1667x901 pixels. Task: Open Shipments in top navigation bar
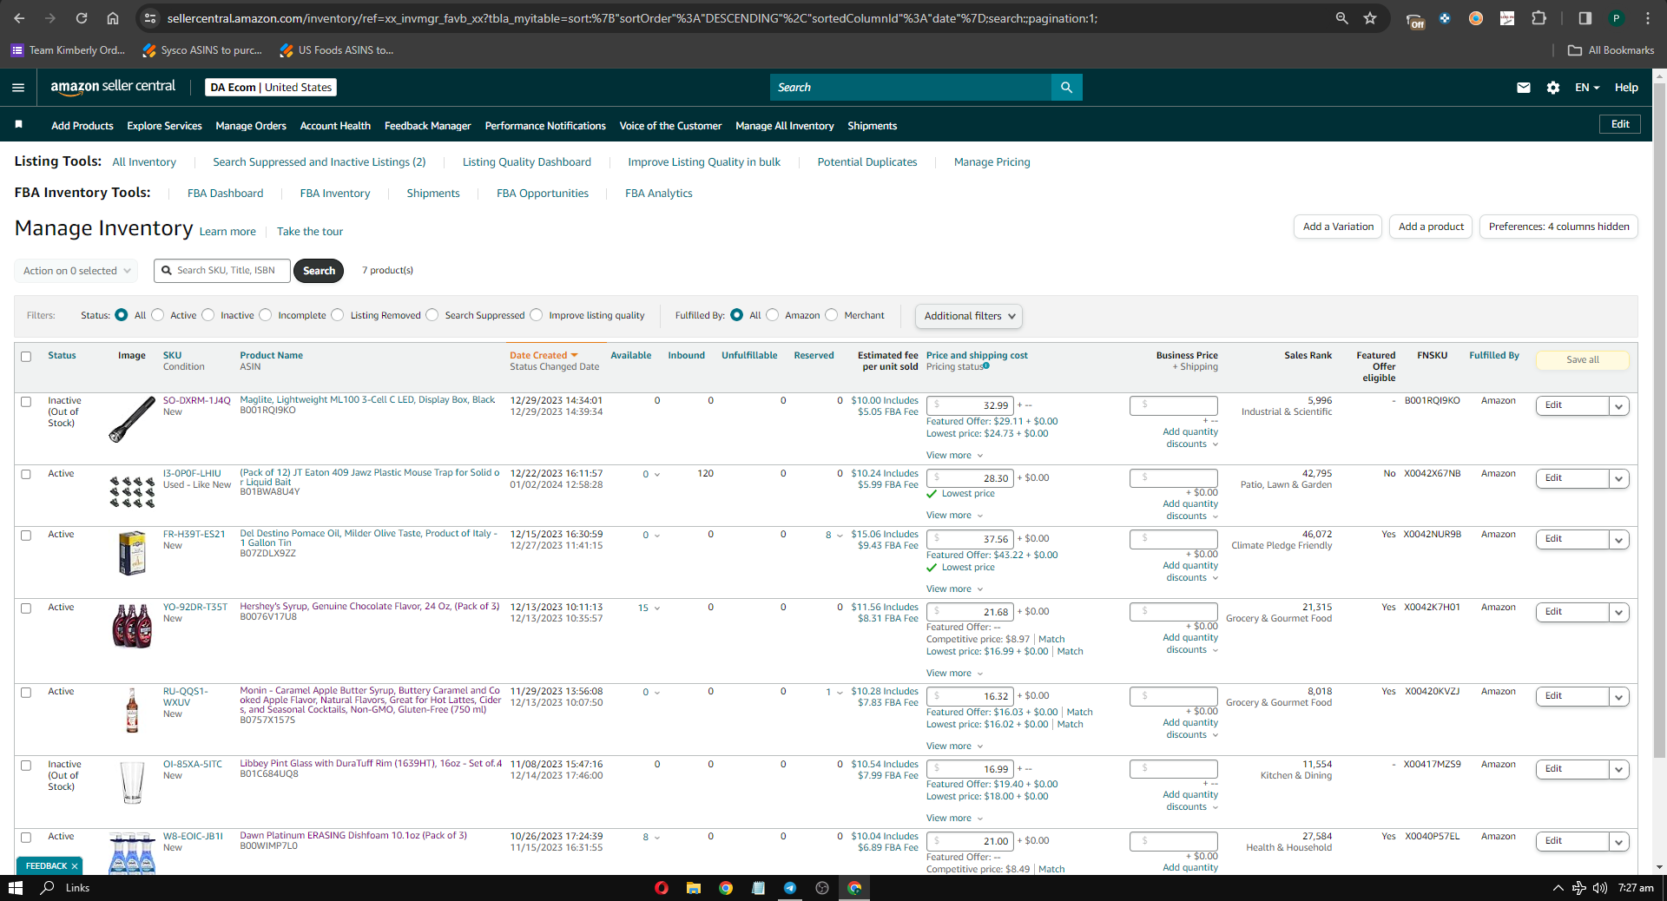(x=873, y=126)
